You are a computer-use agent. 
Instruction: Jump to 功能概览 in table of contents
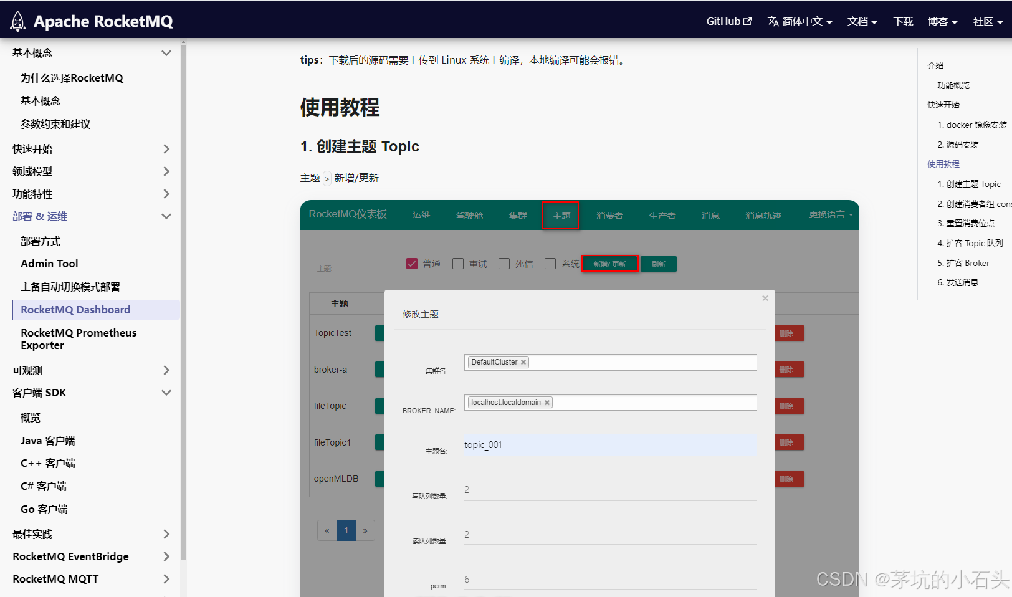[953, 85]
